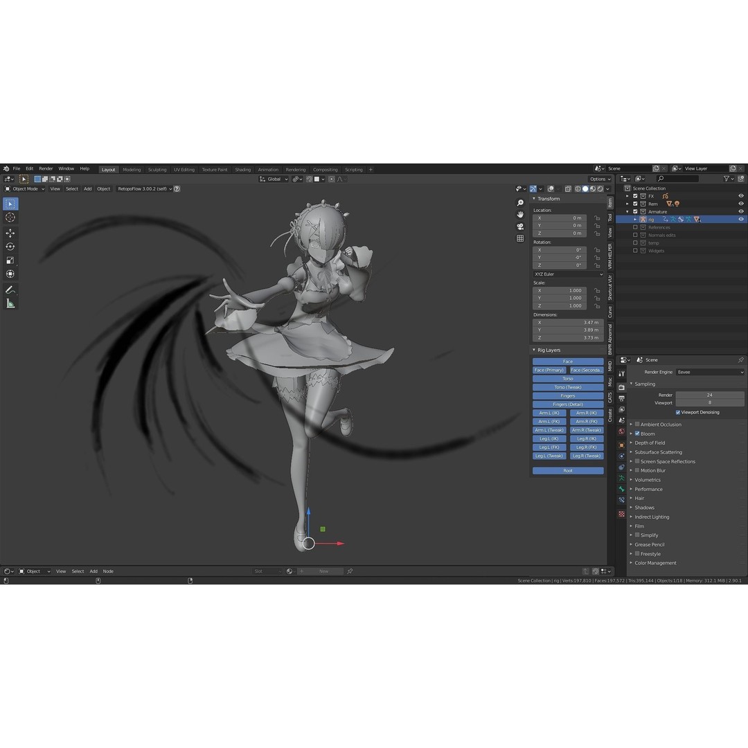Enable the Widgets collection checkbox
This screenshot has height=748, width=748.
click(635, 251)
